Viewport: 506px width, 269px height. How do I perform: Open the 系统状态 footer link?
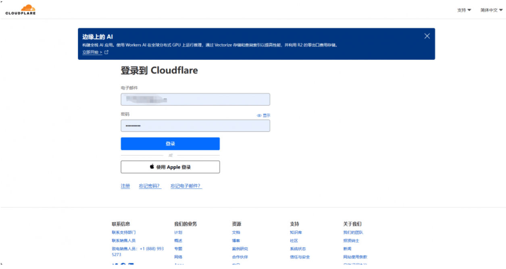click(x=298, y=249)
